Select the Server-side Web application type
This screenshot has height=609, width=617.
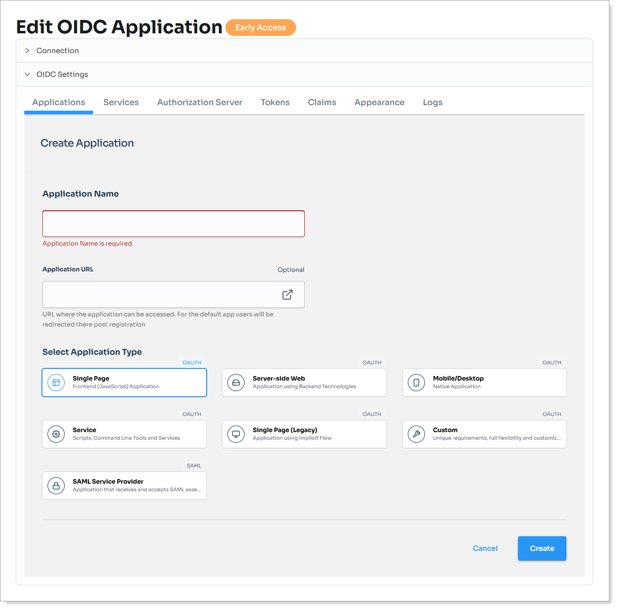point(304,383)
